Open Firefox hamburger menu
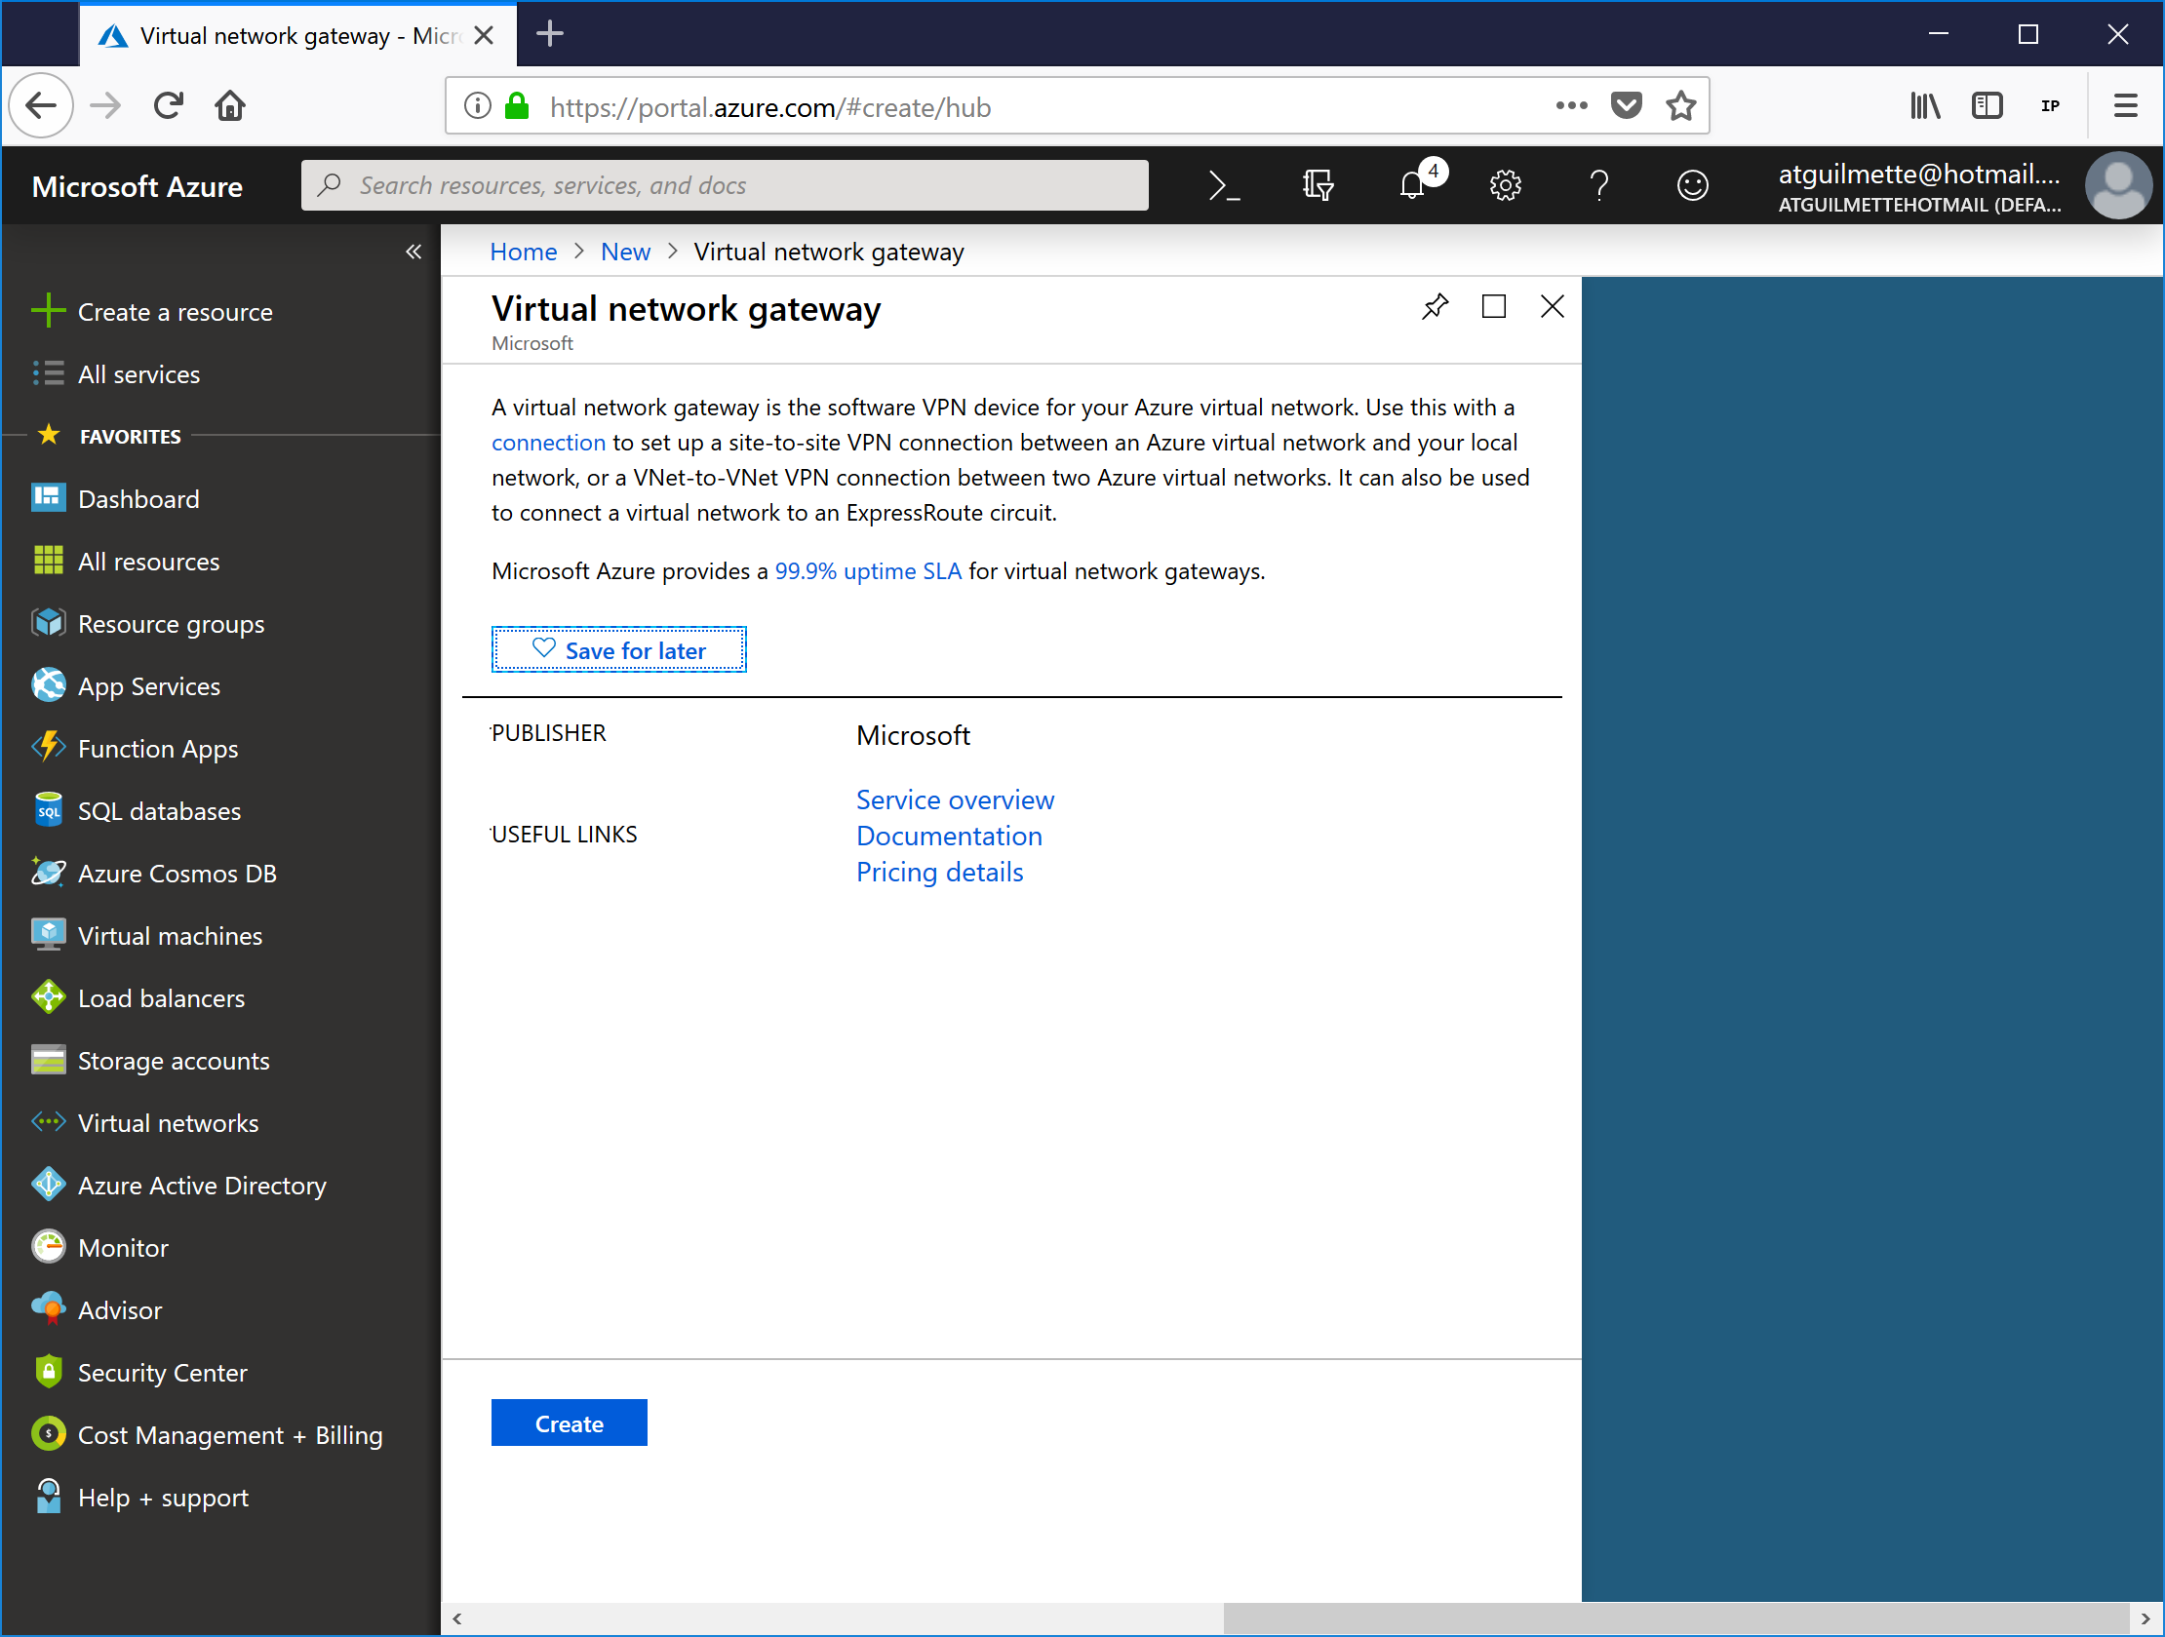This screenshot has width=2165, height=1637. coord(2125,104)
